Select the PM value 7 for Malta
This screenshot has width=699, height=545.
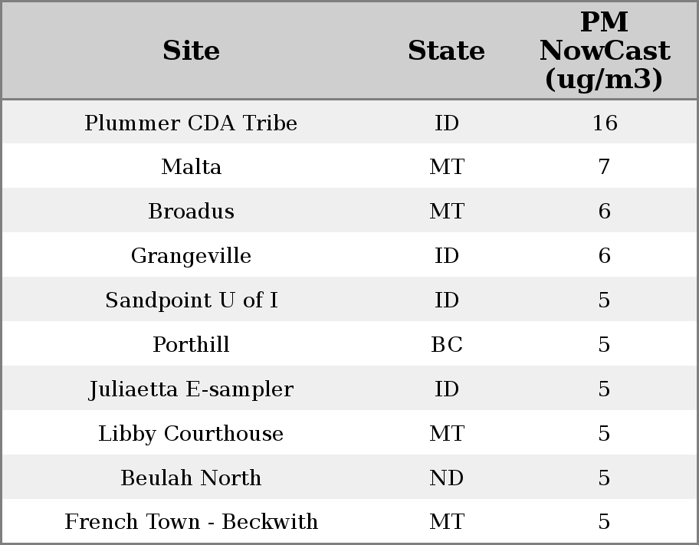pyautogui.click(x=604, y=167)
